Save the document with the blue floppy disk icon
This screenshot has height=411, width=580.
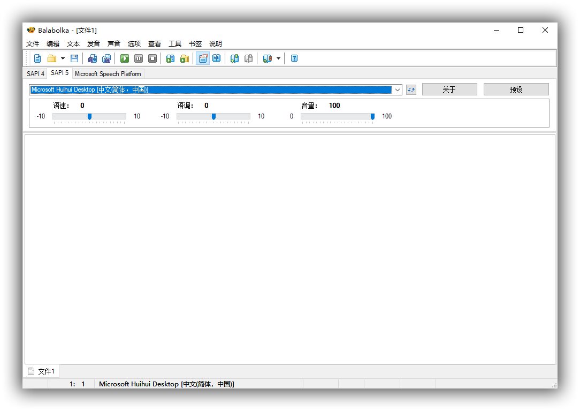(74, 58)
